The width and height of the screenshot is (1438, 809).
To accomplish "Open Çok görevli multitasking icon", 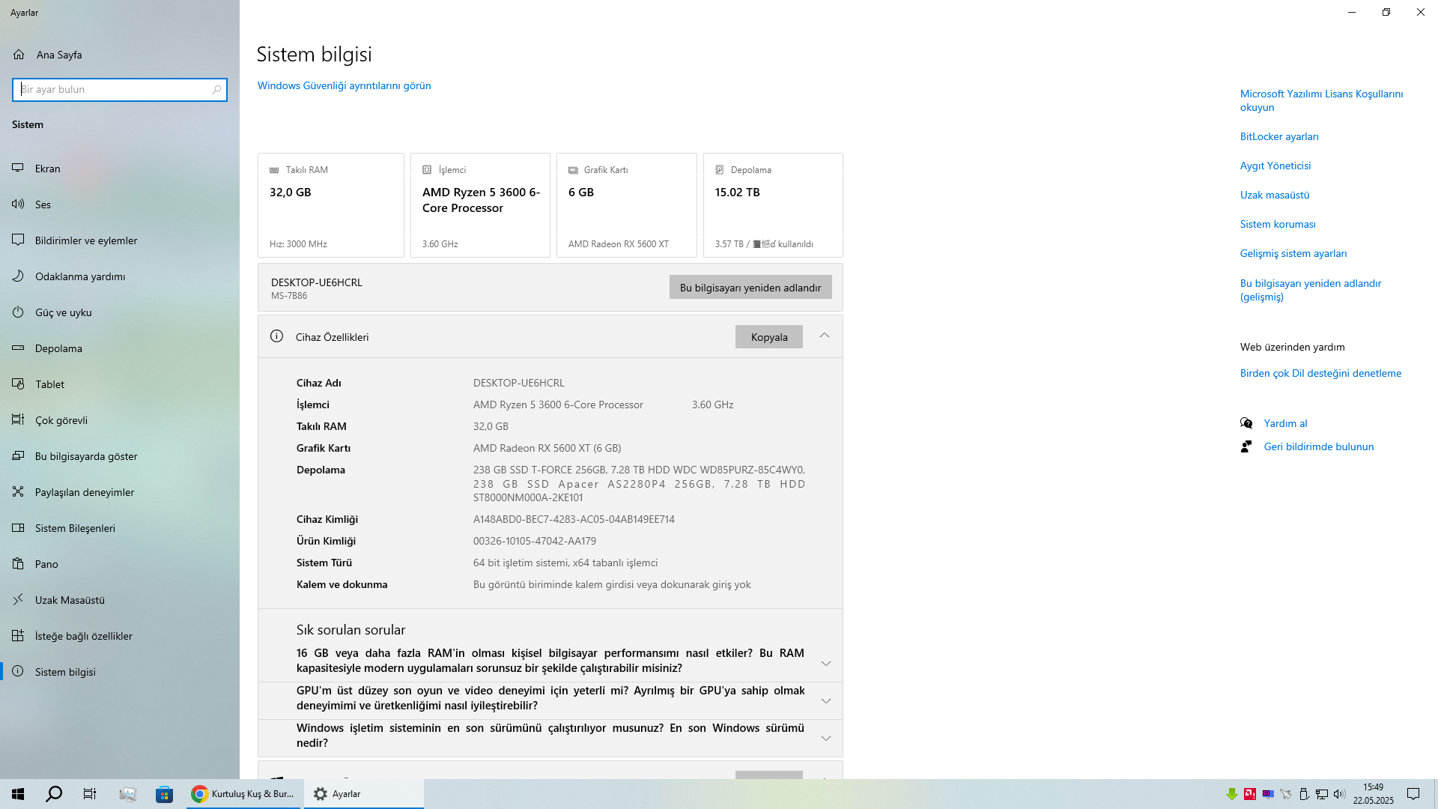I will tap(18, 420).
